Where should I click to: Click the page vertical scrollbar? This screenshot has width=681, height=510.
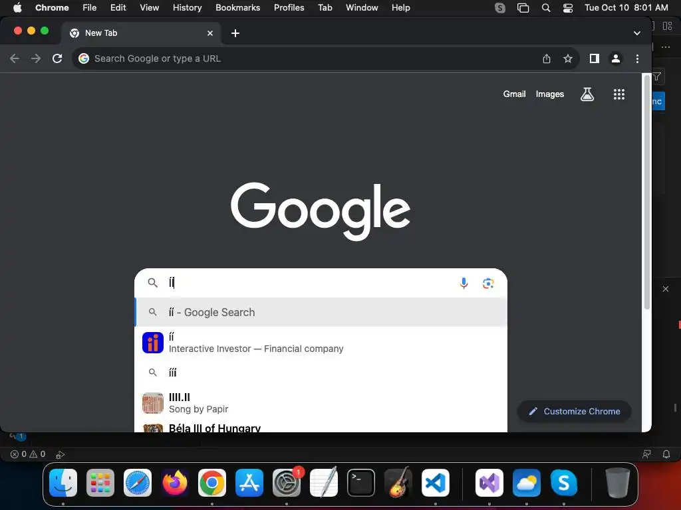coord(646,191)
